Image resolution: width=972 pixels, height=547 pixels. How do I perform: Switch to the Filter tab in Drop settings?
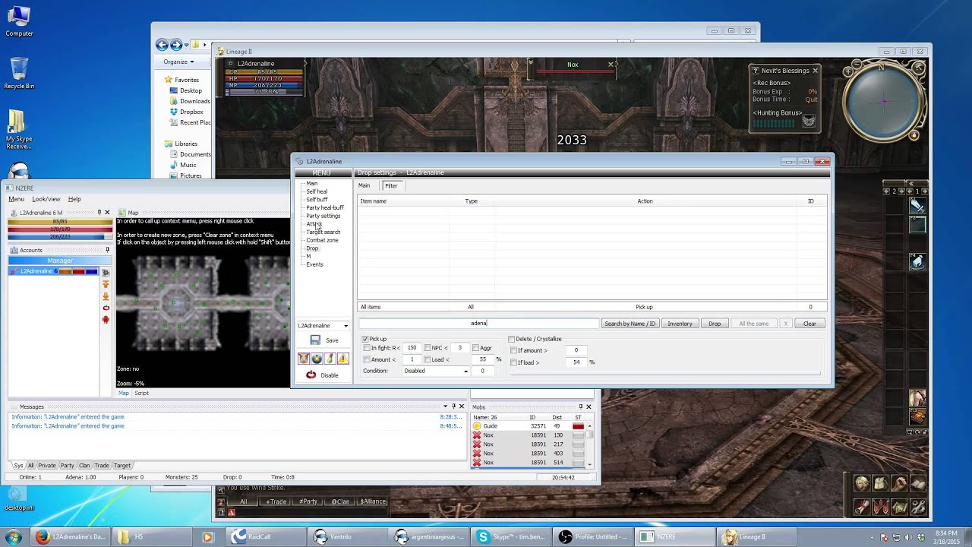[x=391, y=185]
